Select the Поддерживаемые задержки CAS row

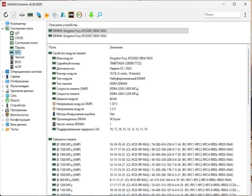click(145, 129)
